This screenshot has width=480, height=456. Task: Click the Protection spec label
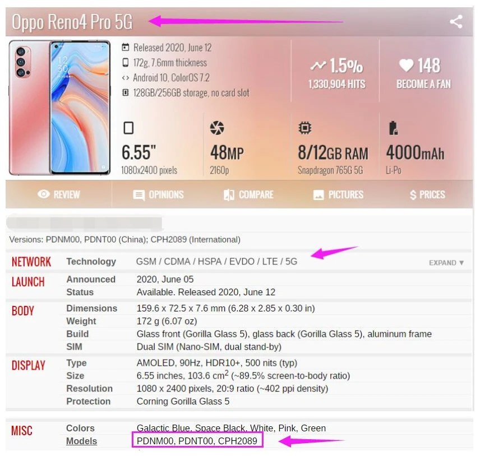click(89, 402)
